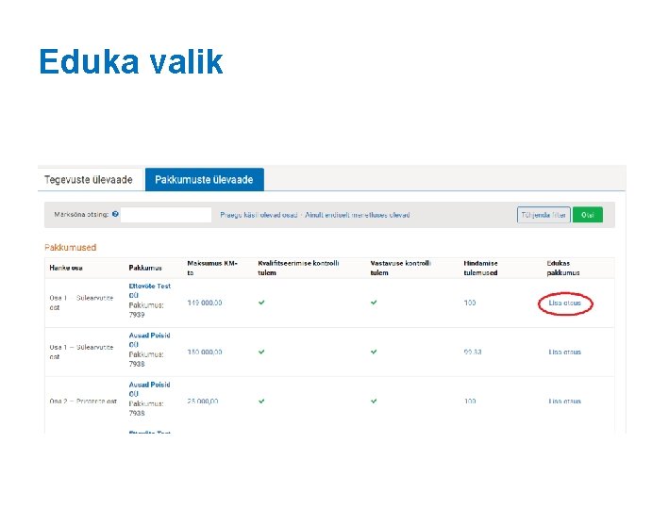Focus the Märksõna otsing input field
669x508 pixels.
(x=166, y=215)
